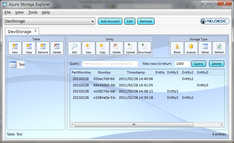Screen dimensions: 234x143
Task: Click timestamp 2011/02/28 14:40:06
Action: click(x=136, y=79)
